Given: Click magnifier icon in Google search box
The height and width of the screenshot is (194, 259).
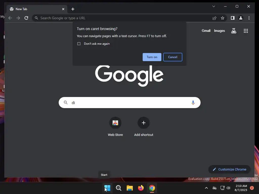Looking at the screenshot, I should coord(66,103).
